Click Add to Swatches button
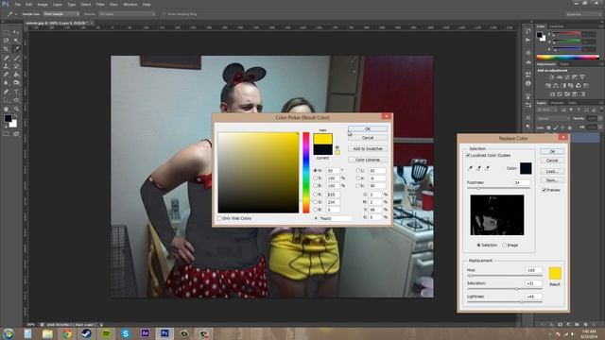Viewport: 605px width, 340px height. 368,148
